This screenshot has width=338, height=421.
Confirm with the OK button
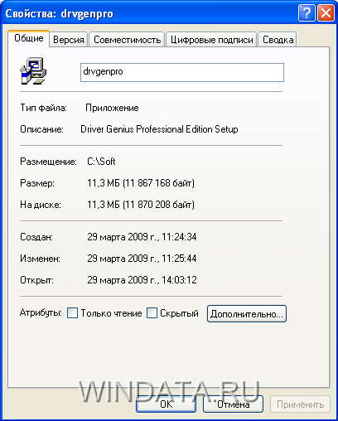click(x=166, y=404)
